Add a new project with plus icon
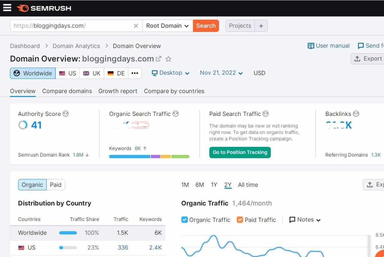 [261, 26]
